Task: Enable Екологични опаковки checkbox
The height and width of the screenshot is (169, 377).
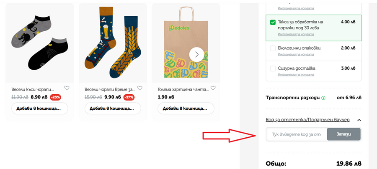Action: click(273, 48)
